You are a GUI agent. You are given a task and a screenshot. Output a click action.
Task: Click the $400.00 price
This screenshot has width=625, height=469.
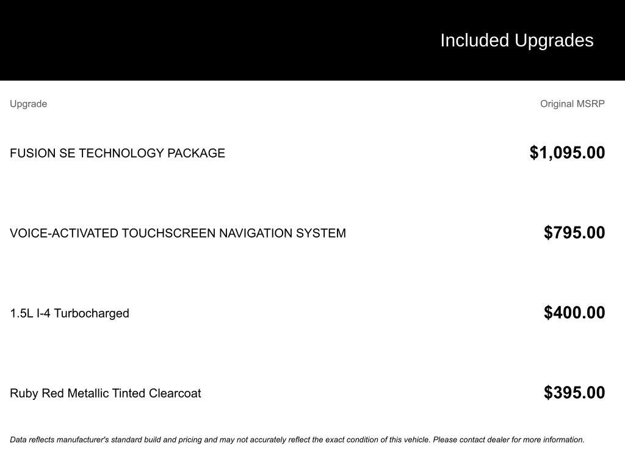pos(574,313)
